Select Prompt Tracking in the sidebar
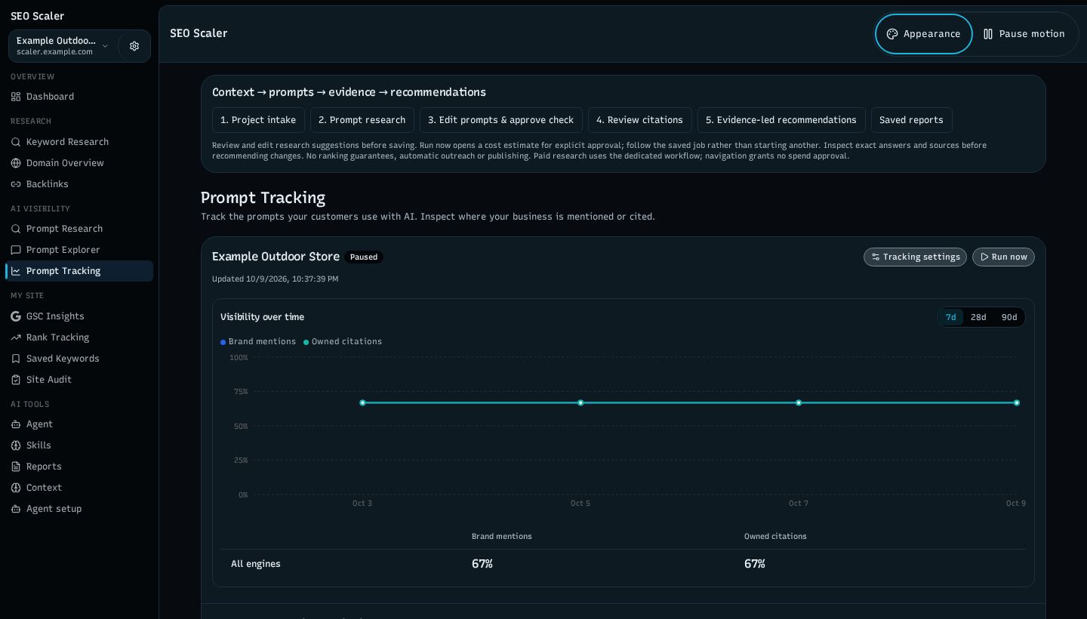The image size is (1087, 619). 79,271
